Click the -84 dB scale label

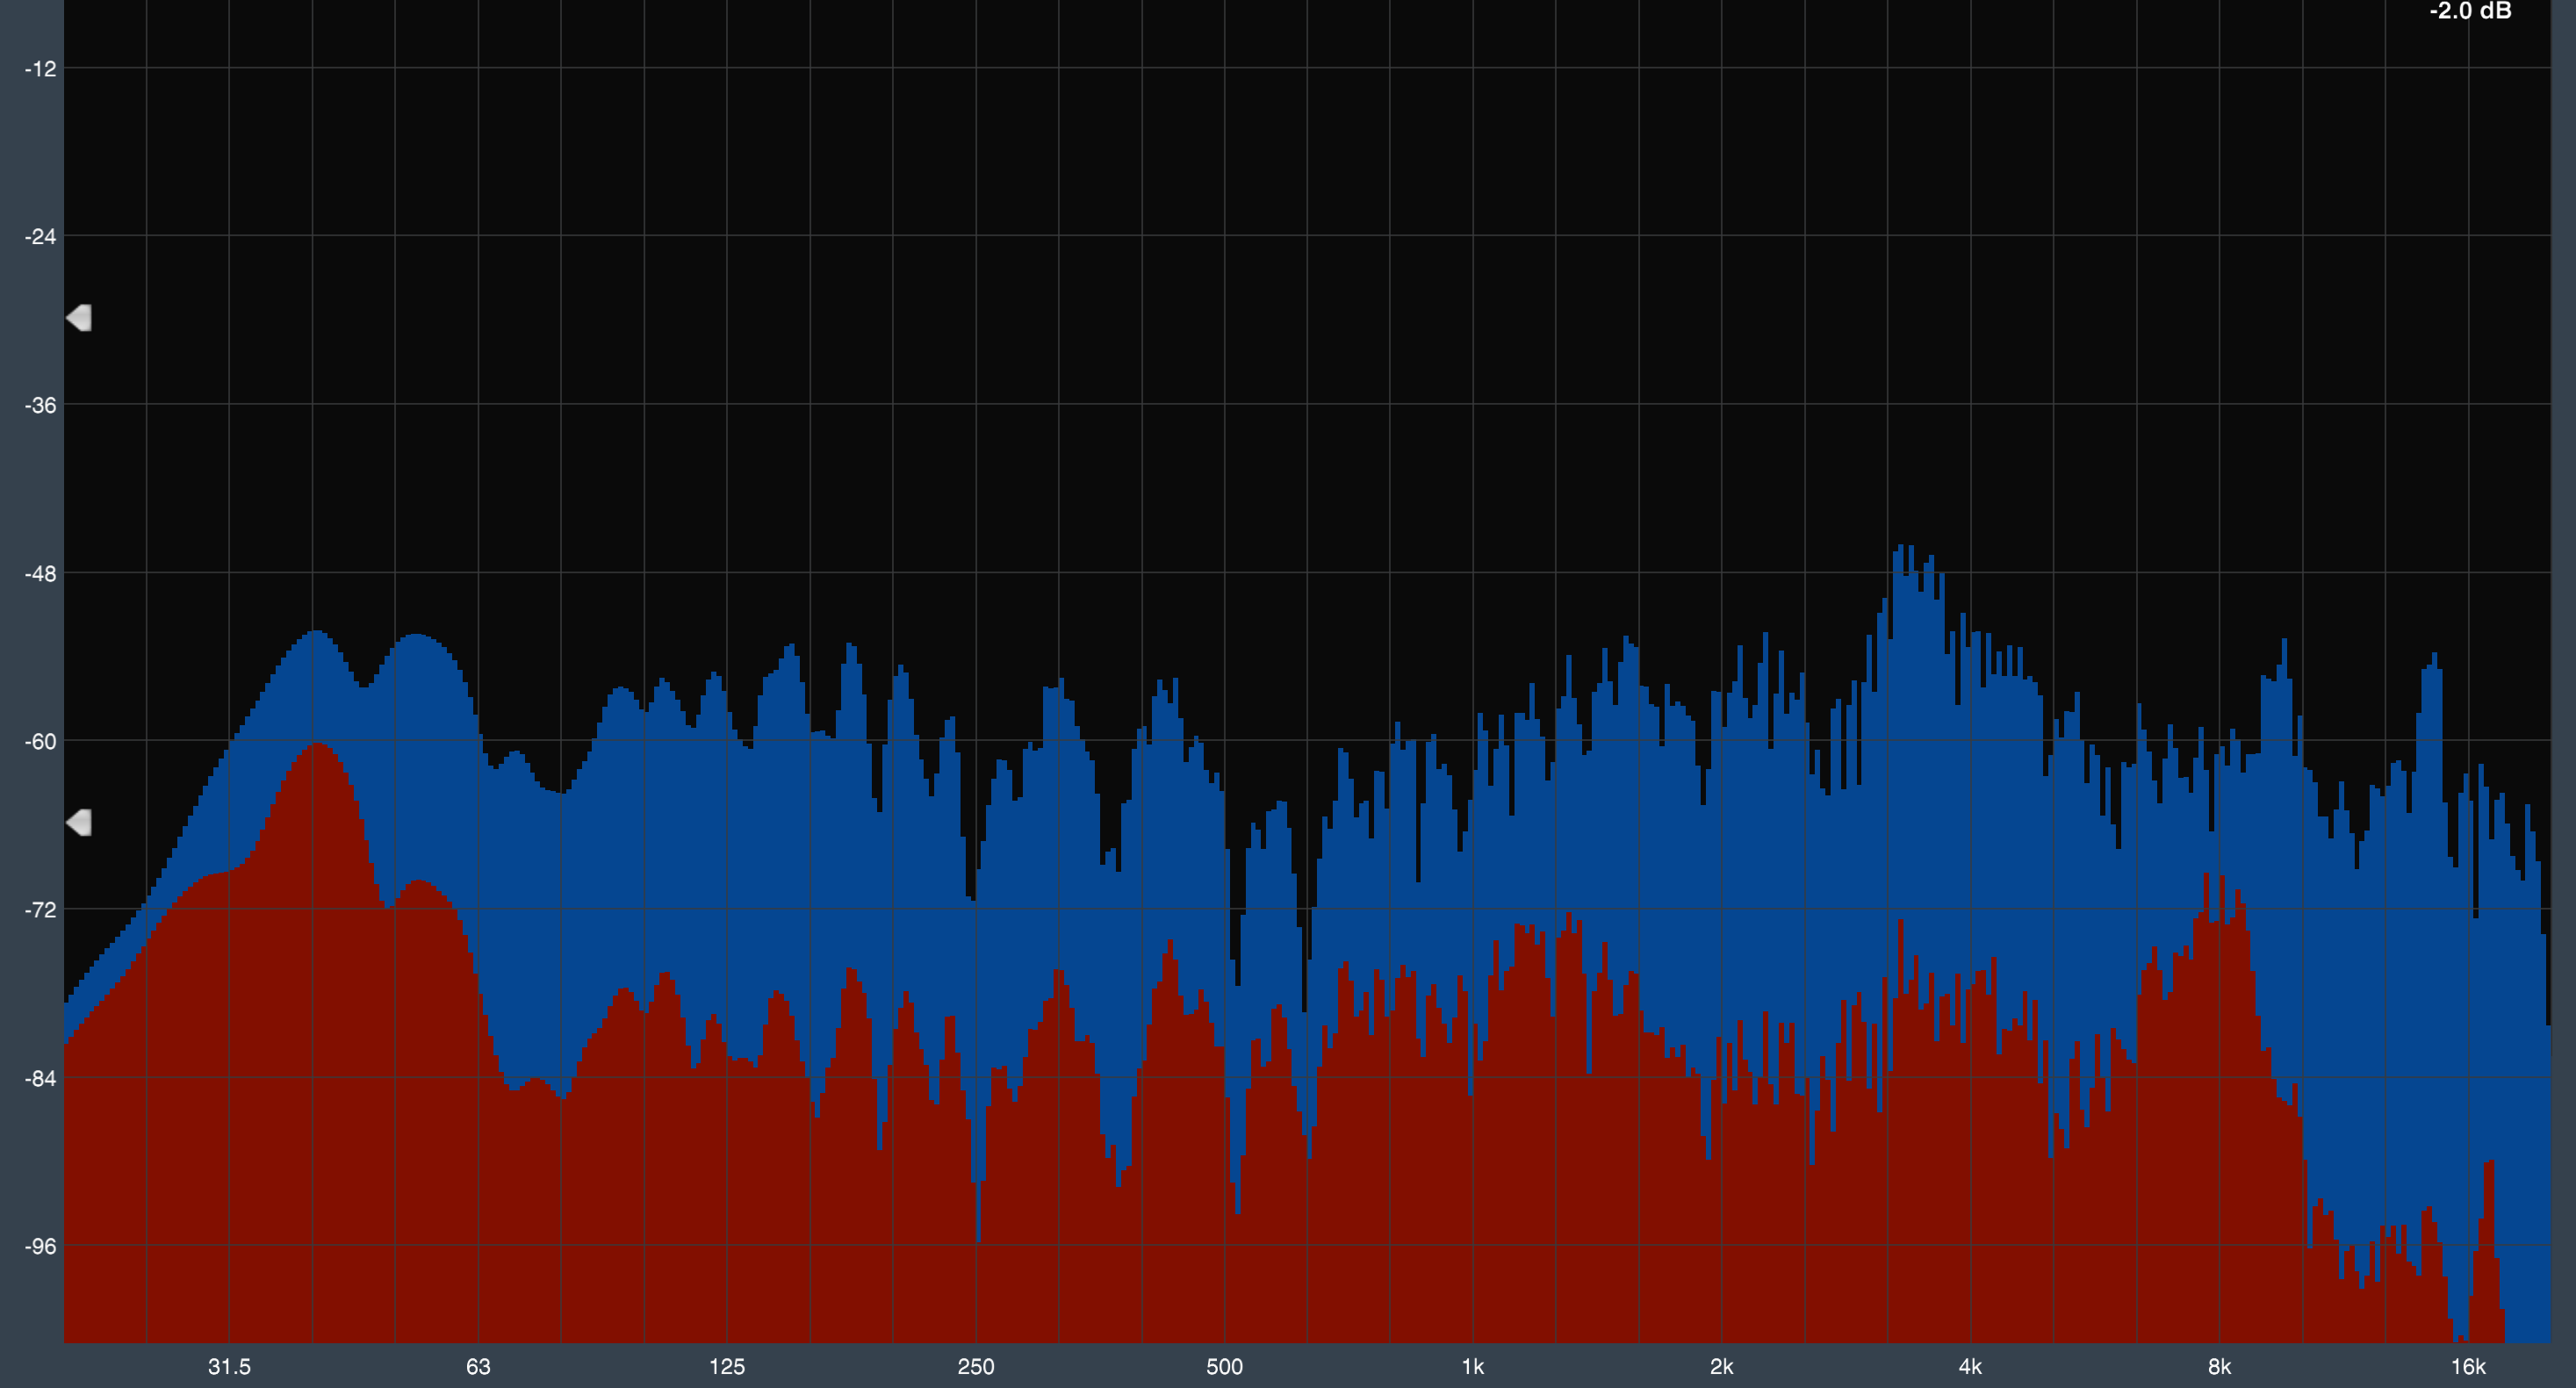point(40,1079)
